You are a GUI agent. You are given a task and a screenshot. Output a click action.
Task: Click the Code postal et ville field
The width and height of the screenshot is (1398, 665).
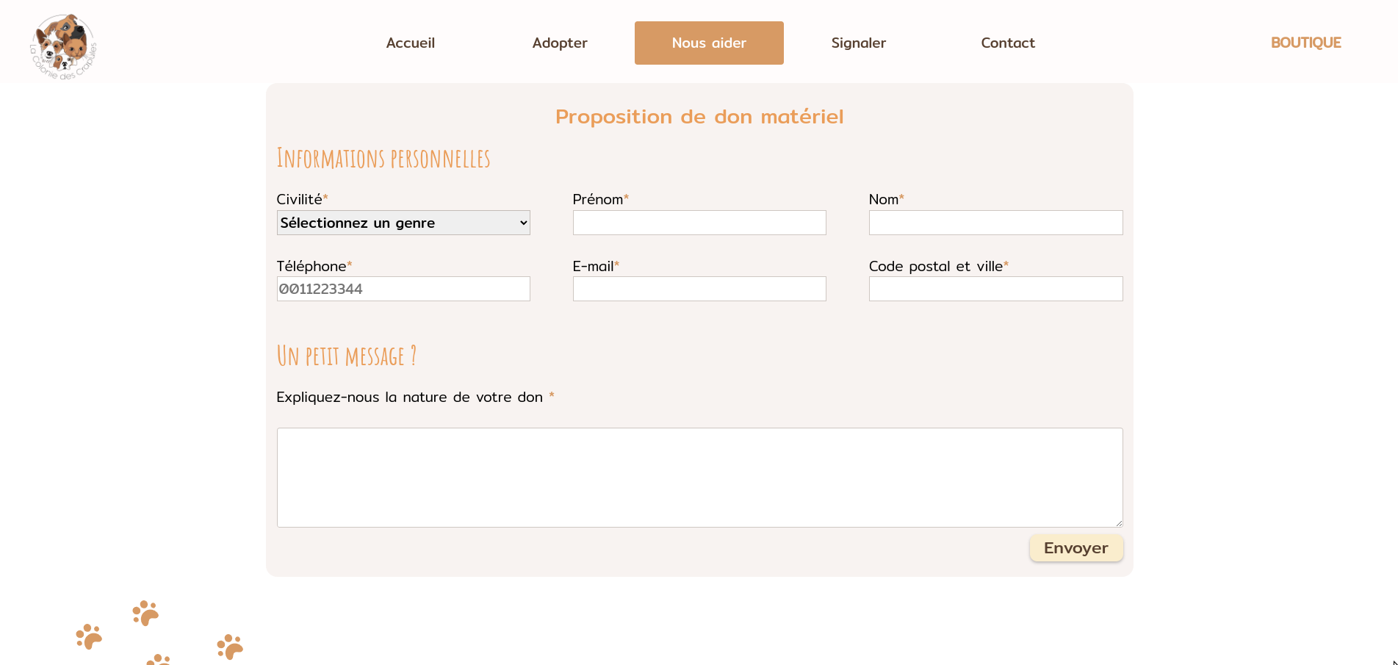(x=995, y=289)
